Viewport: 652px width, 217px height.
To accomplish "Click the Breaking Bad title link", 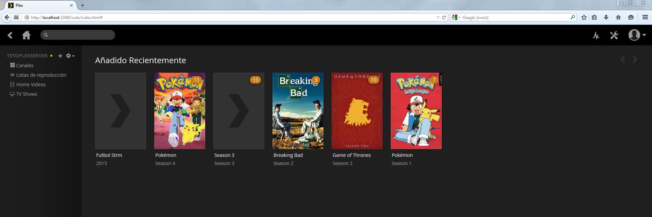I will 288,155.
